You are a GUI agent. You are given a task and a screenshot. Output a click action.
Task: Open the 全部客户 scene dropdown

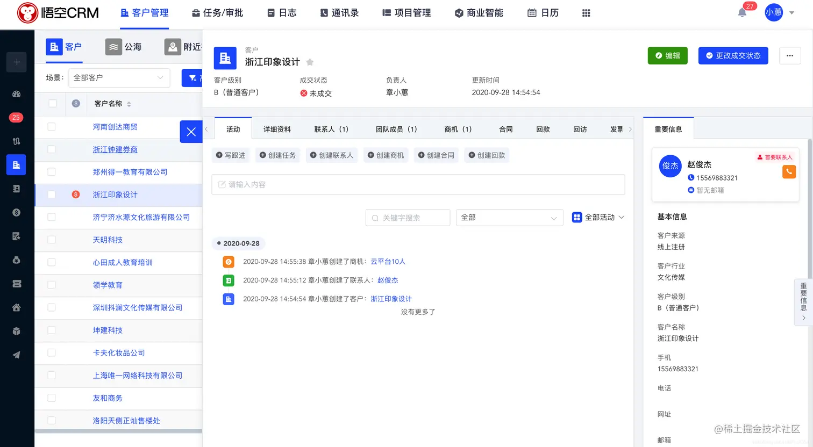click(x=119, y=78)
